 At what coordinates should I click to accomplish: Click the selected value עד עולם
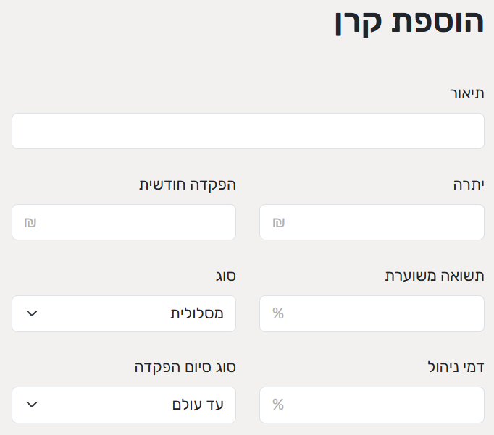click(198, 405)
